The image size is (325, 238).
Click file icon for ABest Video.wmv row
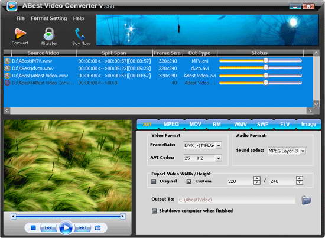click(x=8, y=76)
